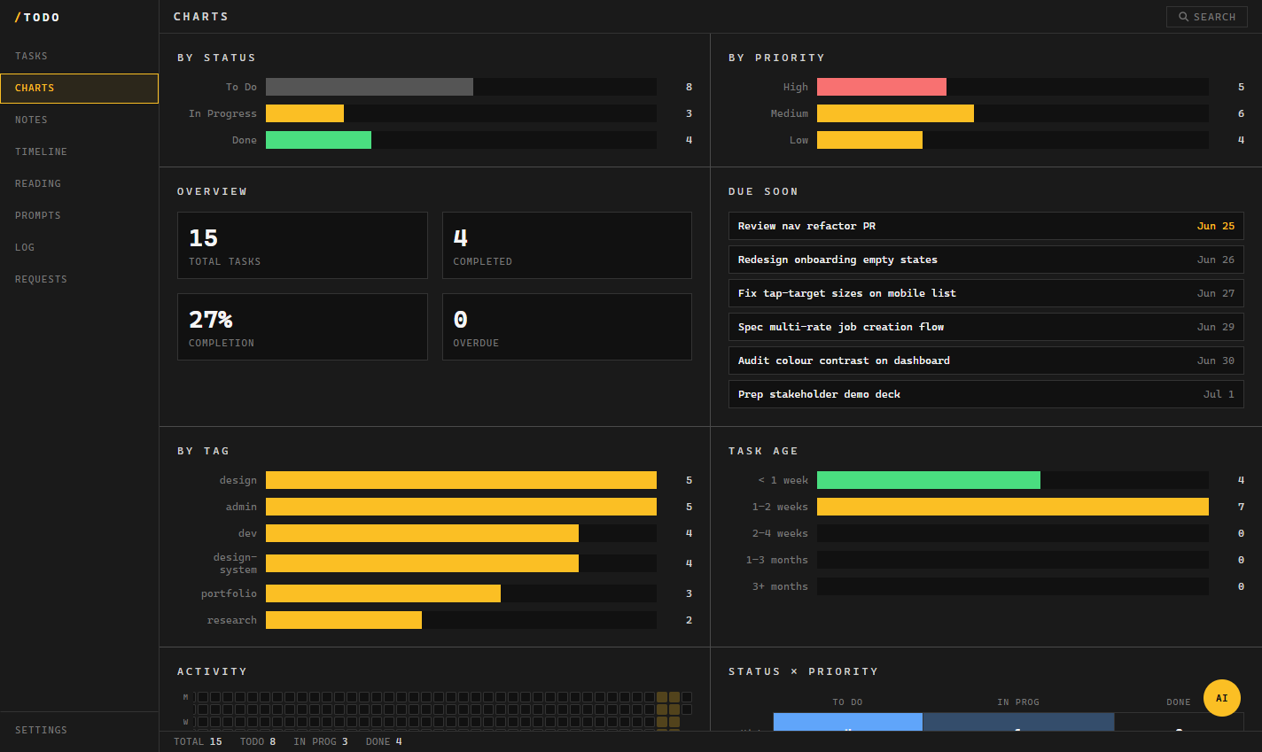Click the By Priority heading
This screenshot has width=1262, height=752.
[776, 58]
